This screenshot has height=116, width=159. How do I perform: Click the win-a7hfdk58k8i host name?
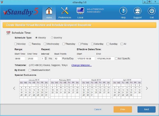coord(95,9)
